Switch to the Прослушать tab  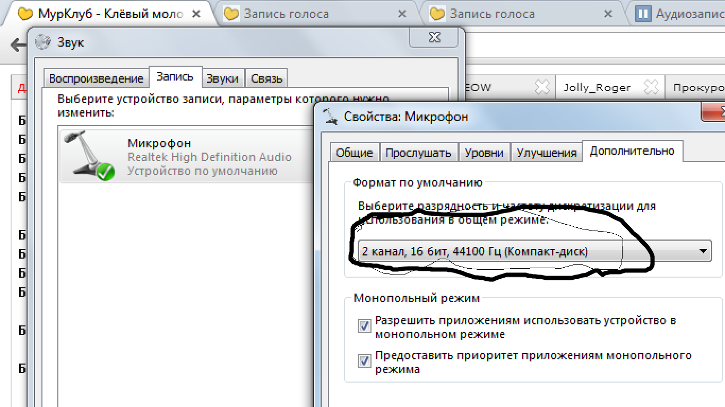(x=418, y=153)
